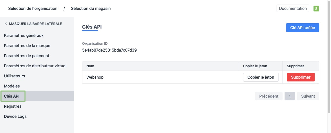Collapse sidebar via Masquer la barre latérale
The height and width of the screenshot is (133, 331).
tap(33, 24)
